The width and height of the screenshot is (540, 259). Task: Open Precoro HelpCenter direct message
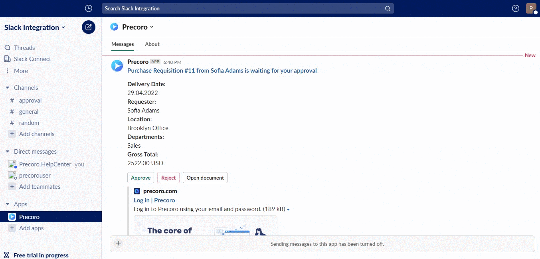coord(45,164)
